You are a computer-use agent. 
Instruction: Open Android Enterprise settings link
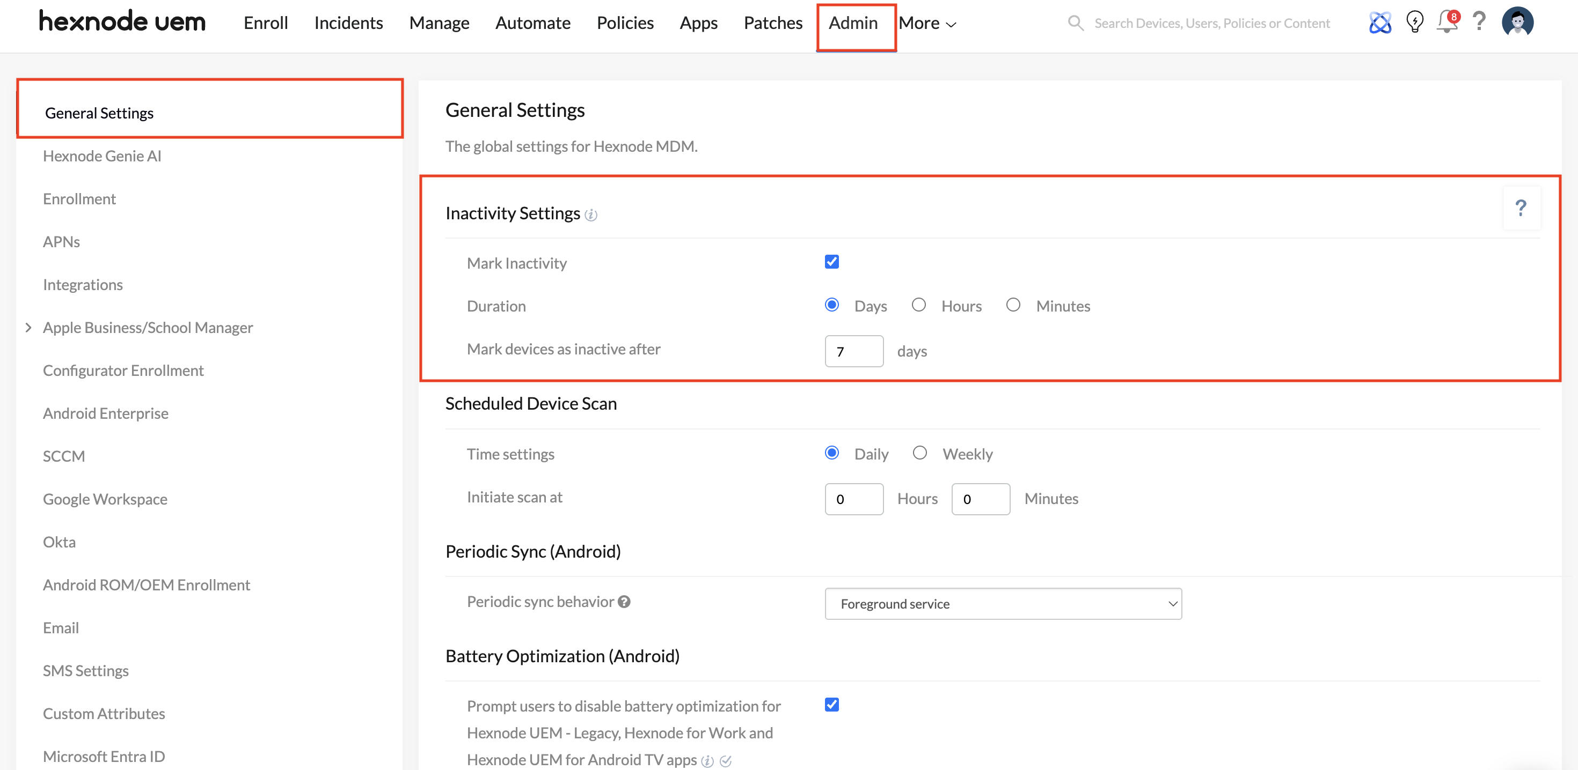(105, 413)
